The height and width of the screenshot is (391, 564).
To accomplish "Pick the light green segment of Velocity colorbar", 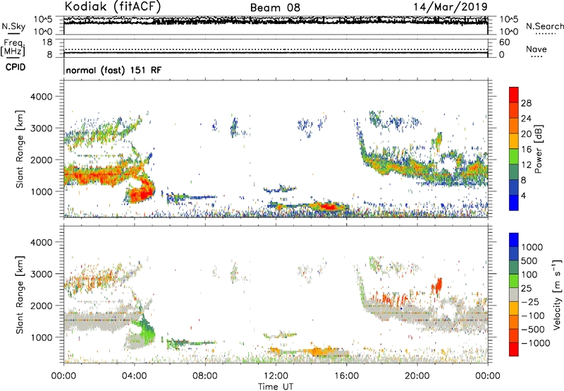I will pos(514,281).
